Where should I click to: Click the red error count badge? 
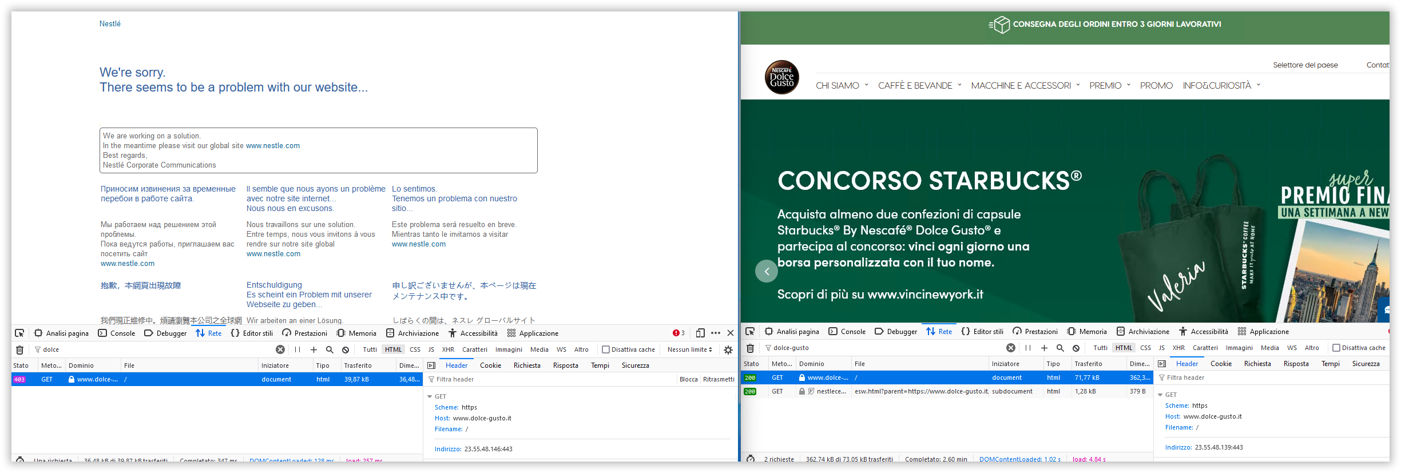(678, 333)
